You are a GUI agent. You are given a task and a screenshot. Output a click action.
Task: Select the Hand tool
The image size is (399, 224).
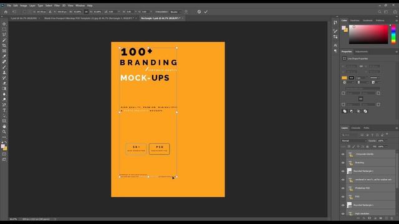pos(4,126)
